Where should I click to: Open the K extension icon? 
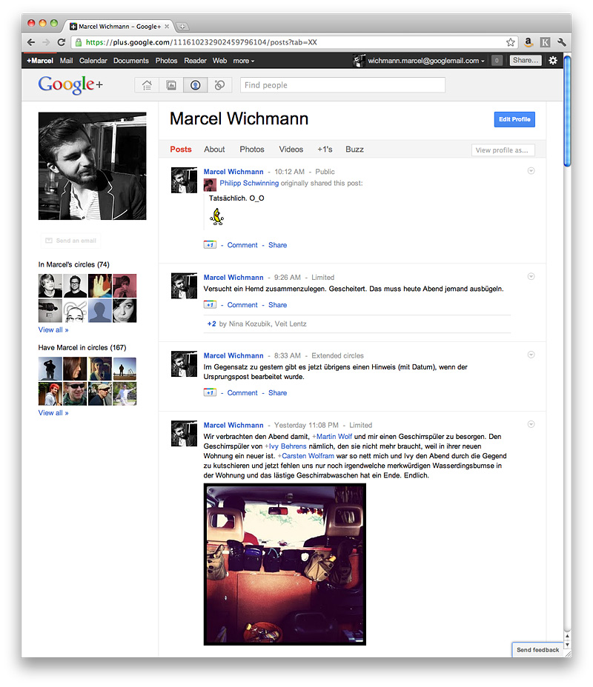click(545, 42)
